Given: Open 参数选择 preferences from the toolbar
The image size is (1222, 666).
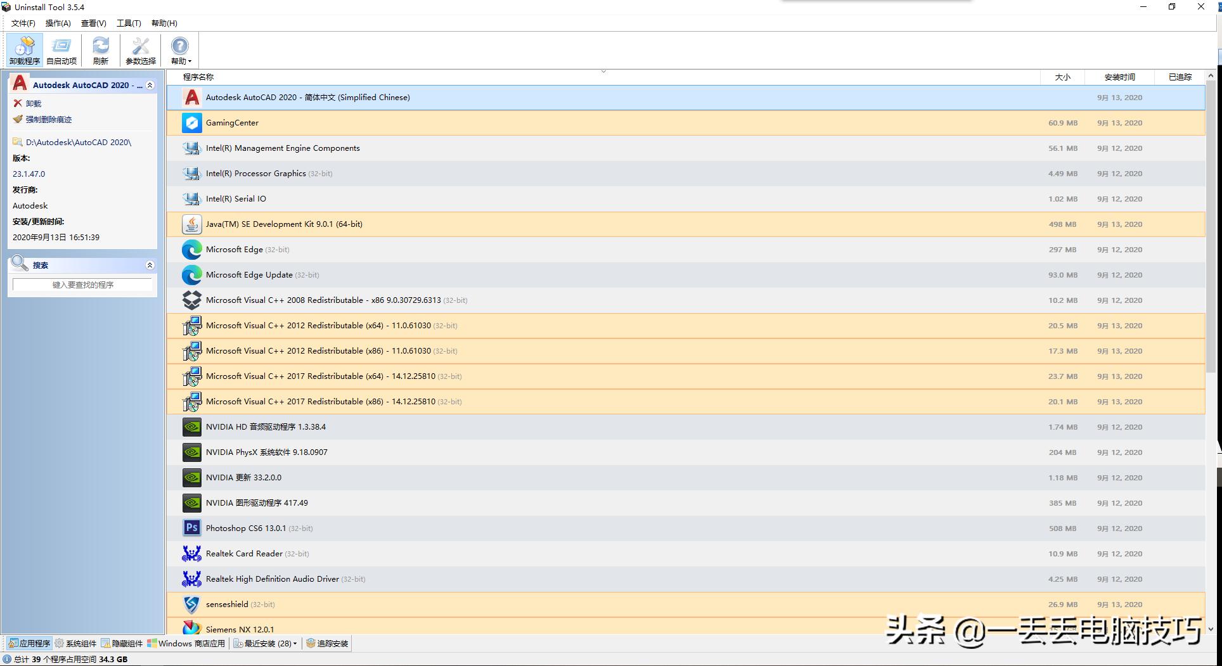Looking at the screenshot, I should coord(141,50).
